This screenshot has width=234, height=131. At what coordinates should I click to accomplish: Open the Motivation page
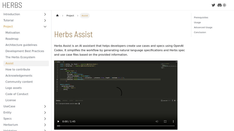click(13, 32)
